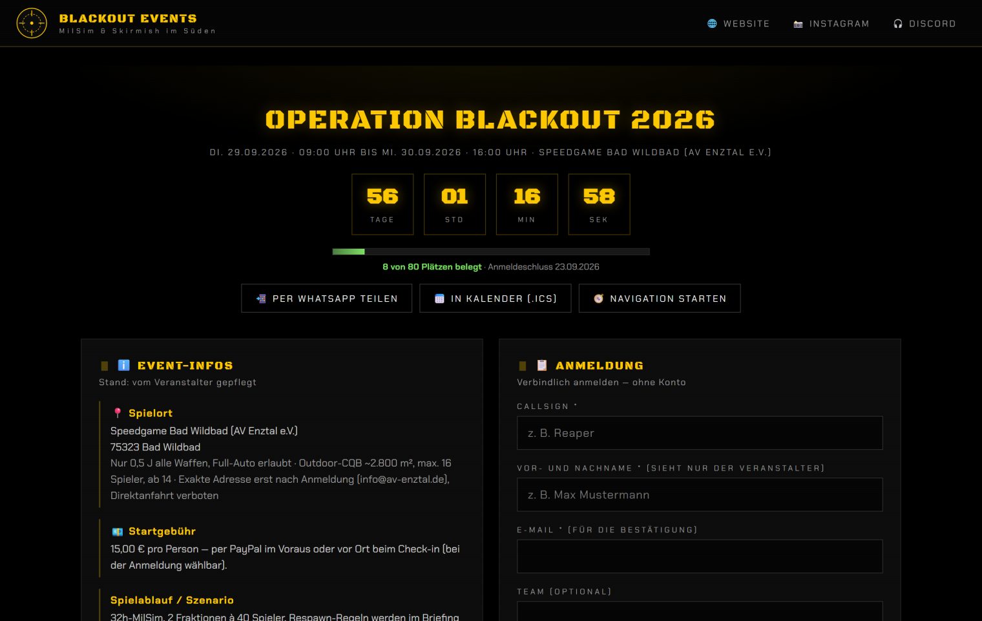Click the Startgebühr heading
Image resolution: width=982 pixels, height=621 pixels.
click(x=162, y=531)
